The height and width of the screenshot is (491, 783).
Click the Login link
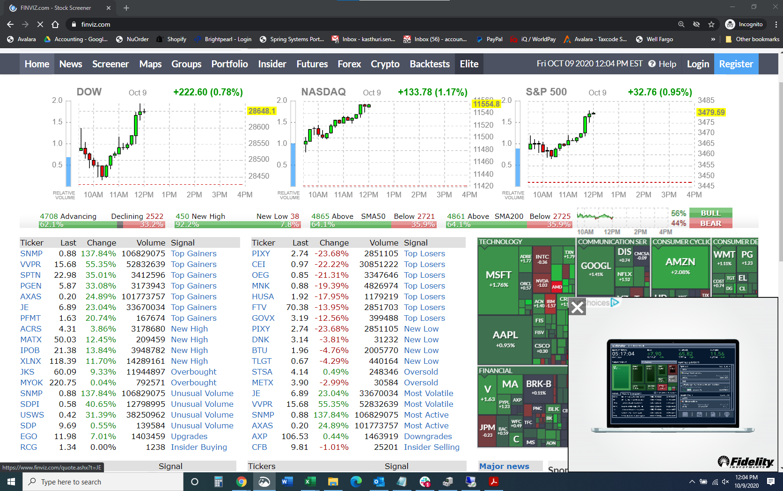[698, 64]
